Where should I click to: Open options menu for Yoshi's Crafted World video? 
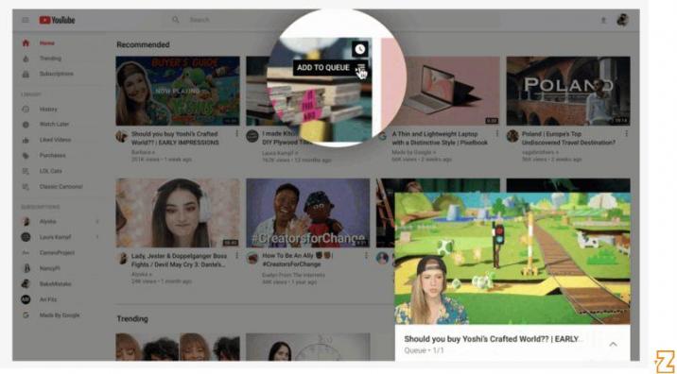click(236, 134)
